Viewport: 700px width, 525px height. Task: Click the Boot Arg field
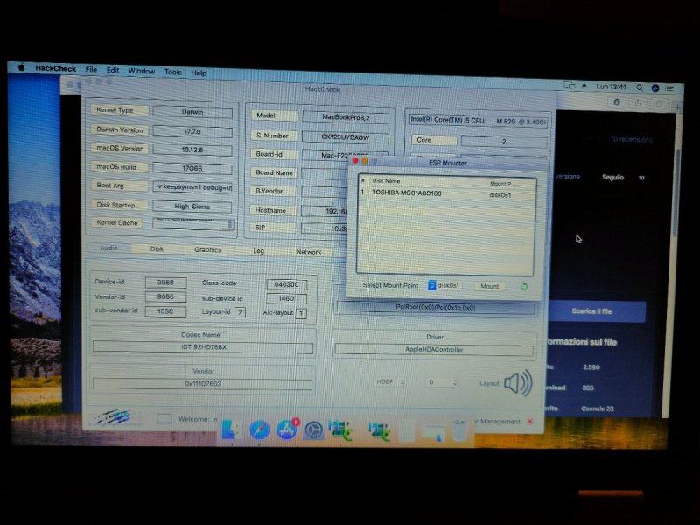192,187
